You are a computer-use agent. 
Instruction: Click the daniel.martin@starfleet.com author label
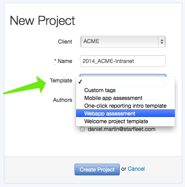click(x=121, y=129)
